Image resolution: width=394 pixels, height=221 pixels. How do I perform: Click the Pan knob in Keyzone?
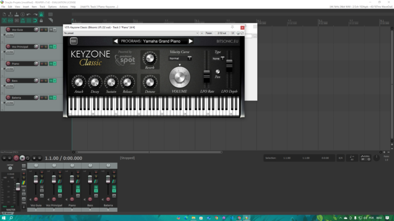click(x=218, y=71)
